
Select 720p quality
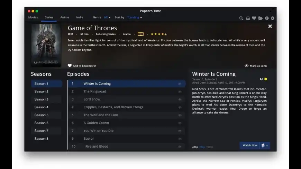[x=202, y=147]
